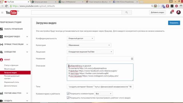This screenshot has width=183, height=103.
Task: Bookmark this page with the star
Action: tap(158, 6)
